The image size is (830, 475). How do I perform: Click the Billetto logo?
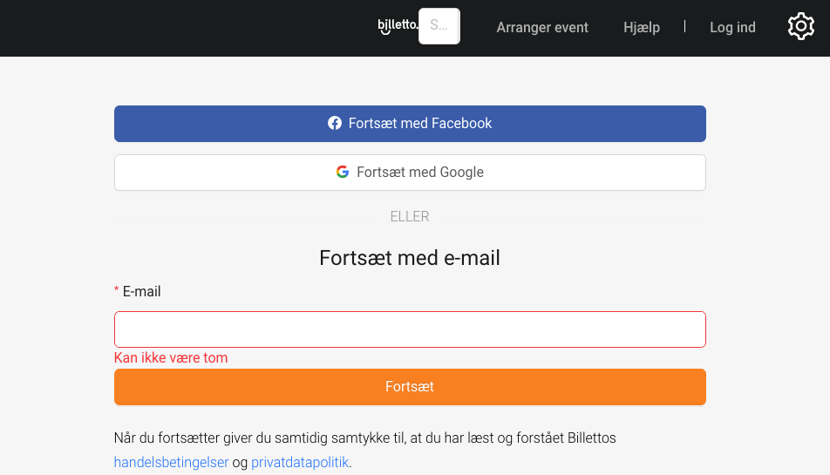(398, 26)
